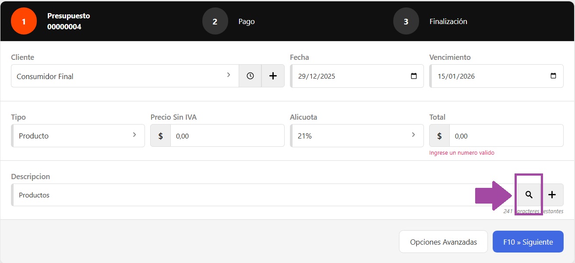Viewport: 575px width, 263px height.
Task: Click the search magnifier icon in Descripcion
Action: (x=529, y=195)
